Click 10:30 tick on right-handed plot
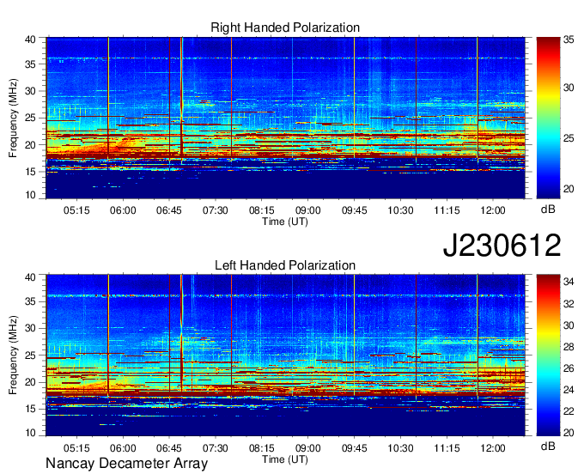This screenshot has width=584, height=474. tap(401, 210)
